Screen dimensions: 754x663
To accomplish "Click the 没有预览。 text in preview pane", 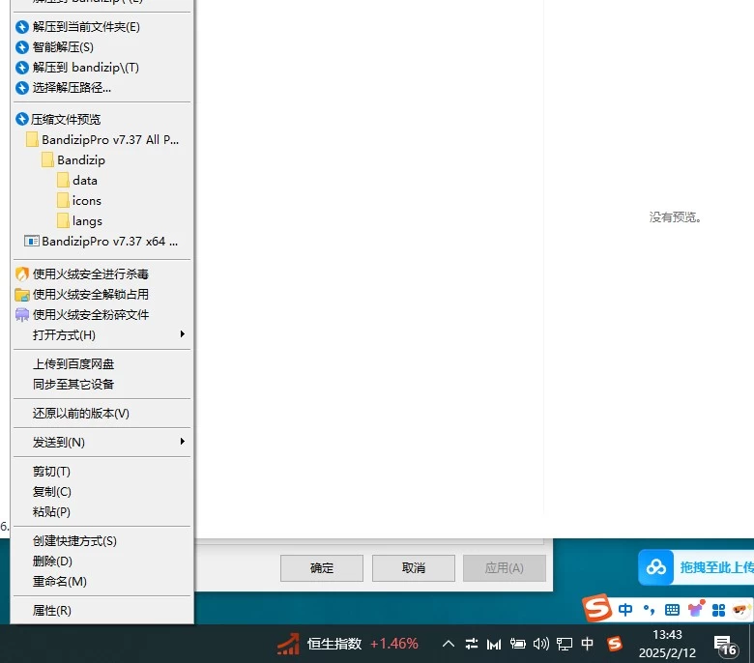I will pos(675,217).
